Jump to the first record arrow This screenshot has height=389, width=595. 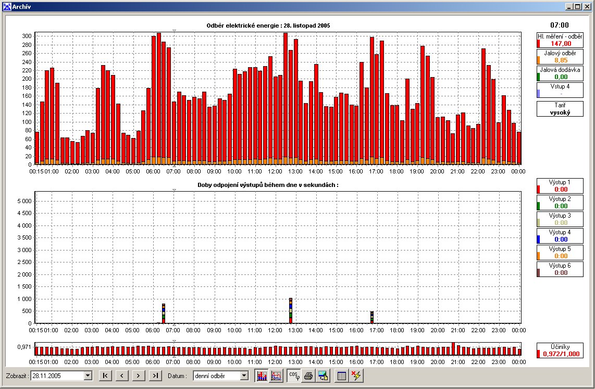click(x=105, y=376)
